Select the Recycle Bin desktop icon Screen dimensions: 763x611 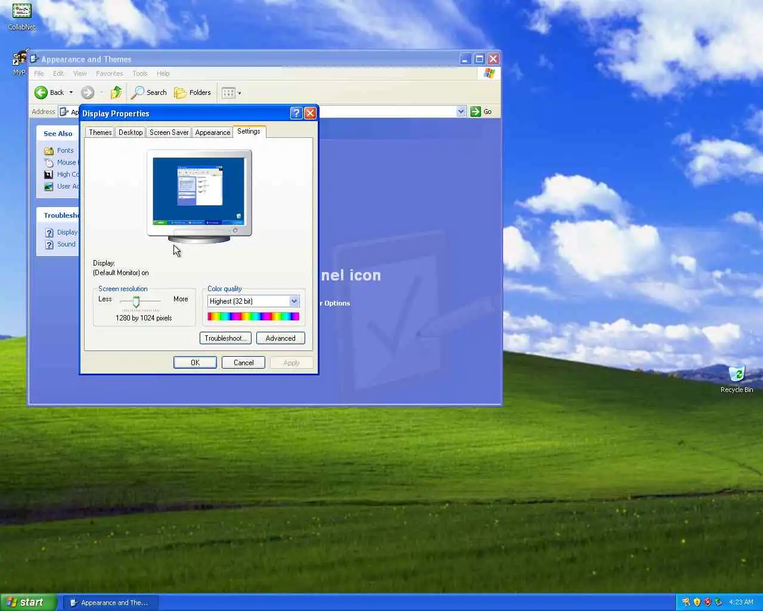click(737, 379)
